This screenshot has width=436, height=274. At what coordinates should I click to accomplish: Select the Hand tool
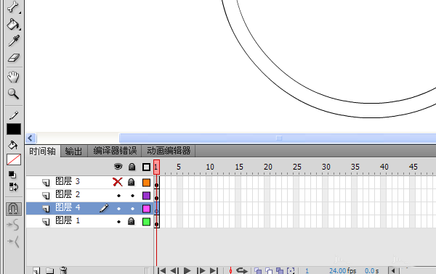(13, 77)
